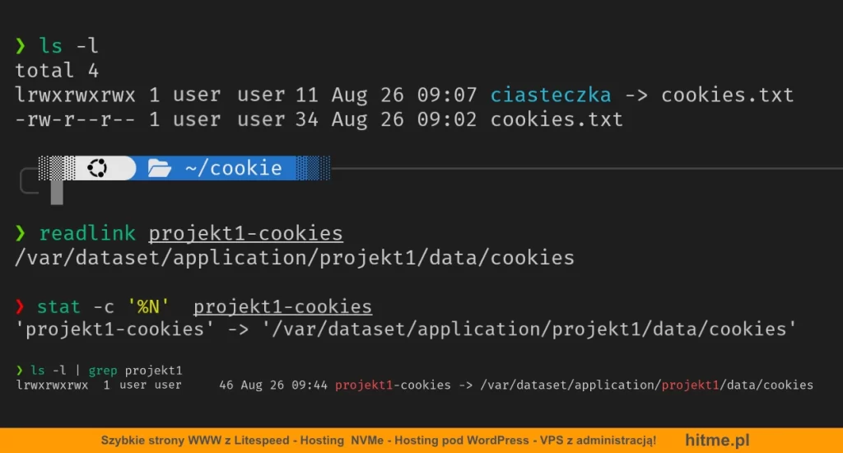The height and width of the screenshot is (453, 843).
Task: Open the hitme.pl link in banner
Action: click(717, 441)
